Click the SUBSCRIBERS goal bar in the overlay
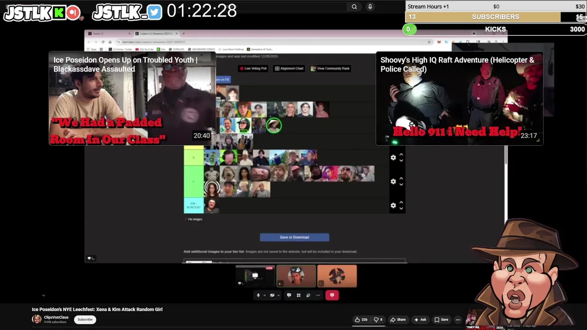The image size is (587, 330). point(495,16)
